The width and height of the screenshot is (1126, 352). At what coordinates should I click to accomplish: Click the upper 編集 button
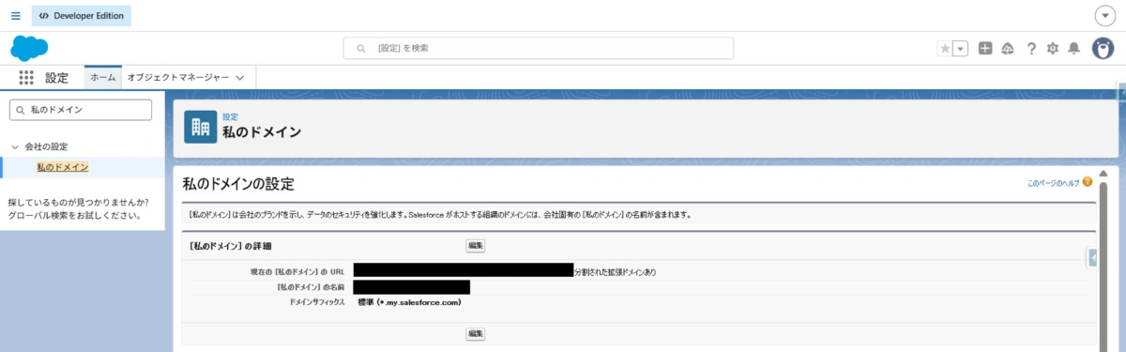(476, 246)
